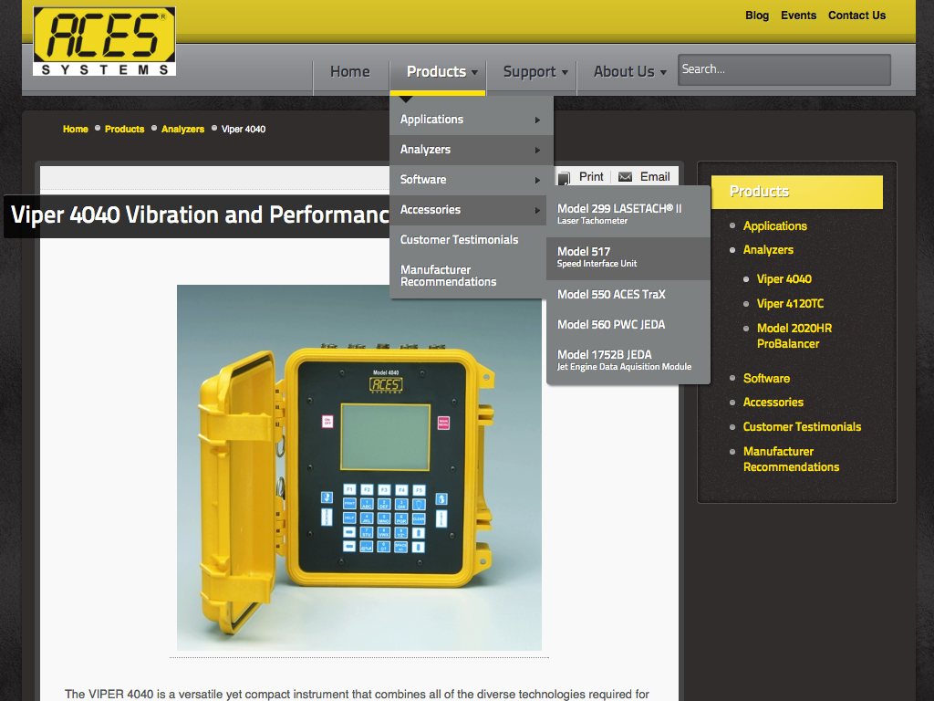Click the Search input field
Image resolution: width=934 pixels, height=701 pixels.
pos(784,69)
